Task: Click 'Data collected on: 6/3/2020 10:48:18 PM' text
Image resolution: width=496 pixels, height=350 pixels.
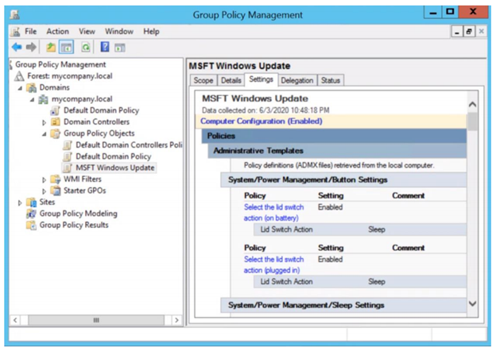Action: click(265, 110)
